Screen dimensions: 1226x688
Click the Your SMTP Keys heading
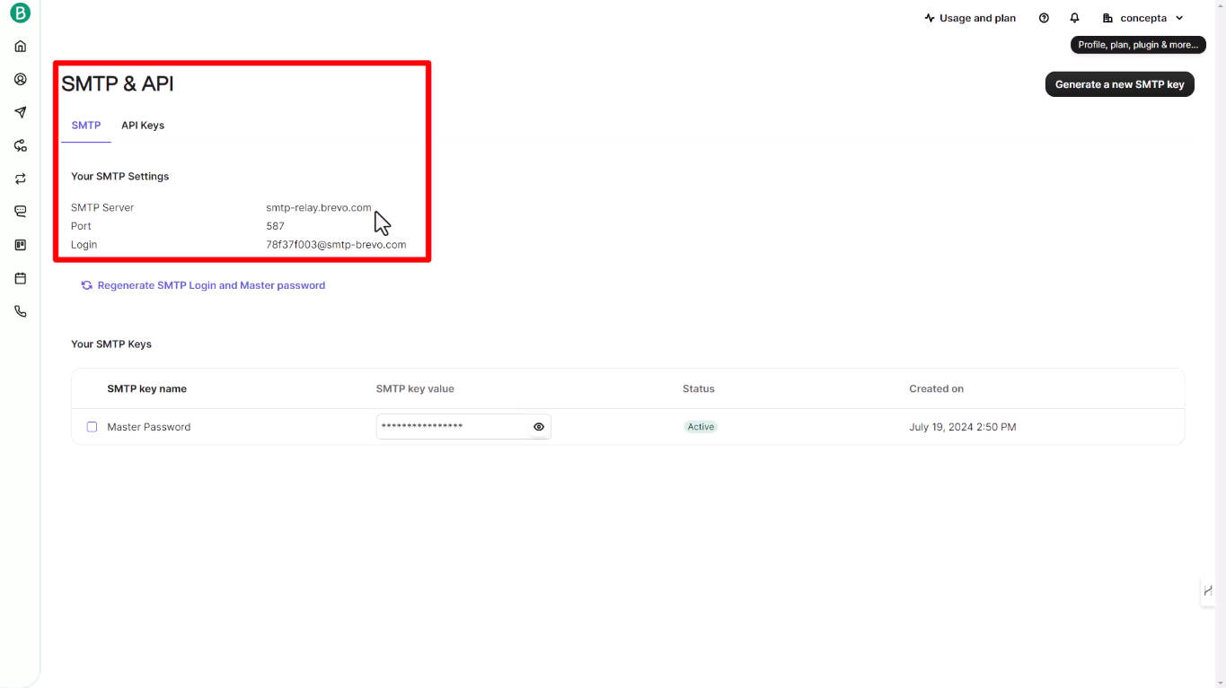pyautogui.click(x=111, y=344)
